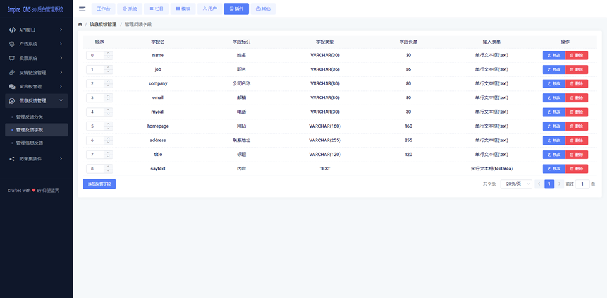Screen dimensions: 607x298
Task: Switch to the 模板 top tab
Action: click(183, 8)
